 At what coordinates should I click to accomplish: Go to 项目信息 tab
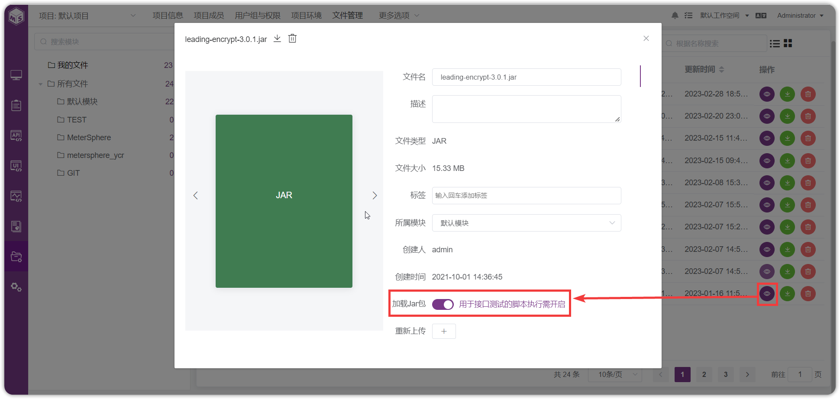tap(168, 16)
